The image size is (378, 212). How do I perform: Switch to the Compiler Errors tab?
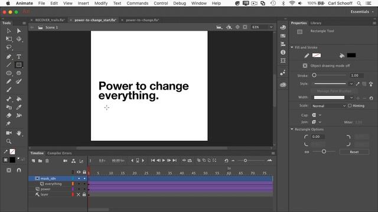[x=59, y=153]
